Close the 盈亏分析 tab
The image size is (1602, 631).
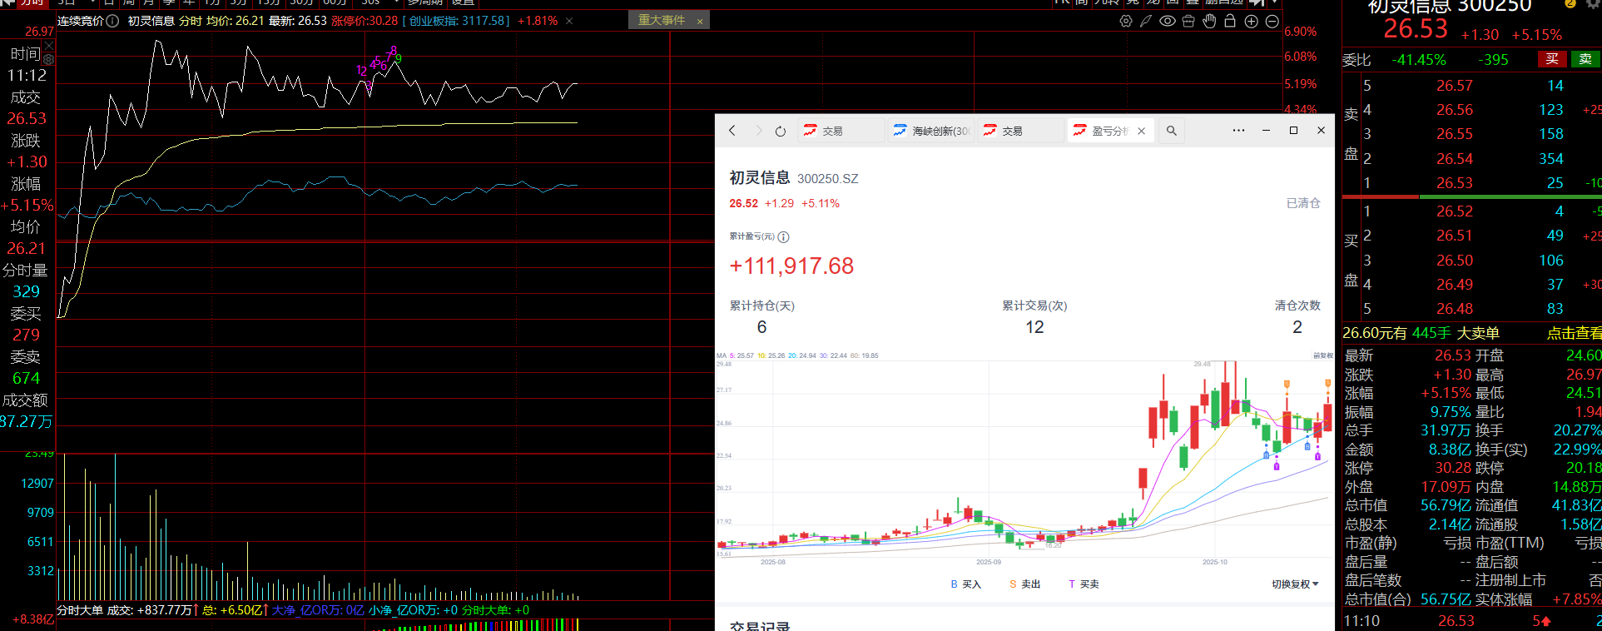1142,131
